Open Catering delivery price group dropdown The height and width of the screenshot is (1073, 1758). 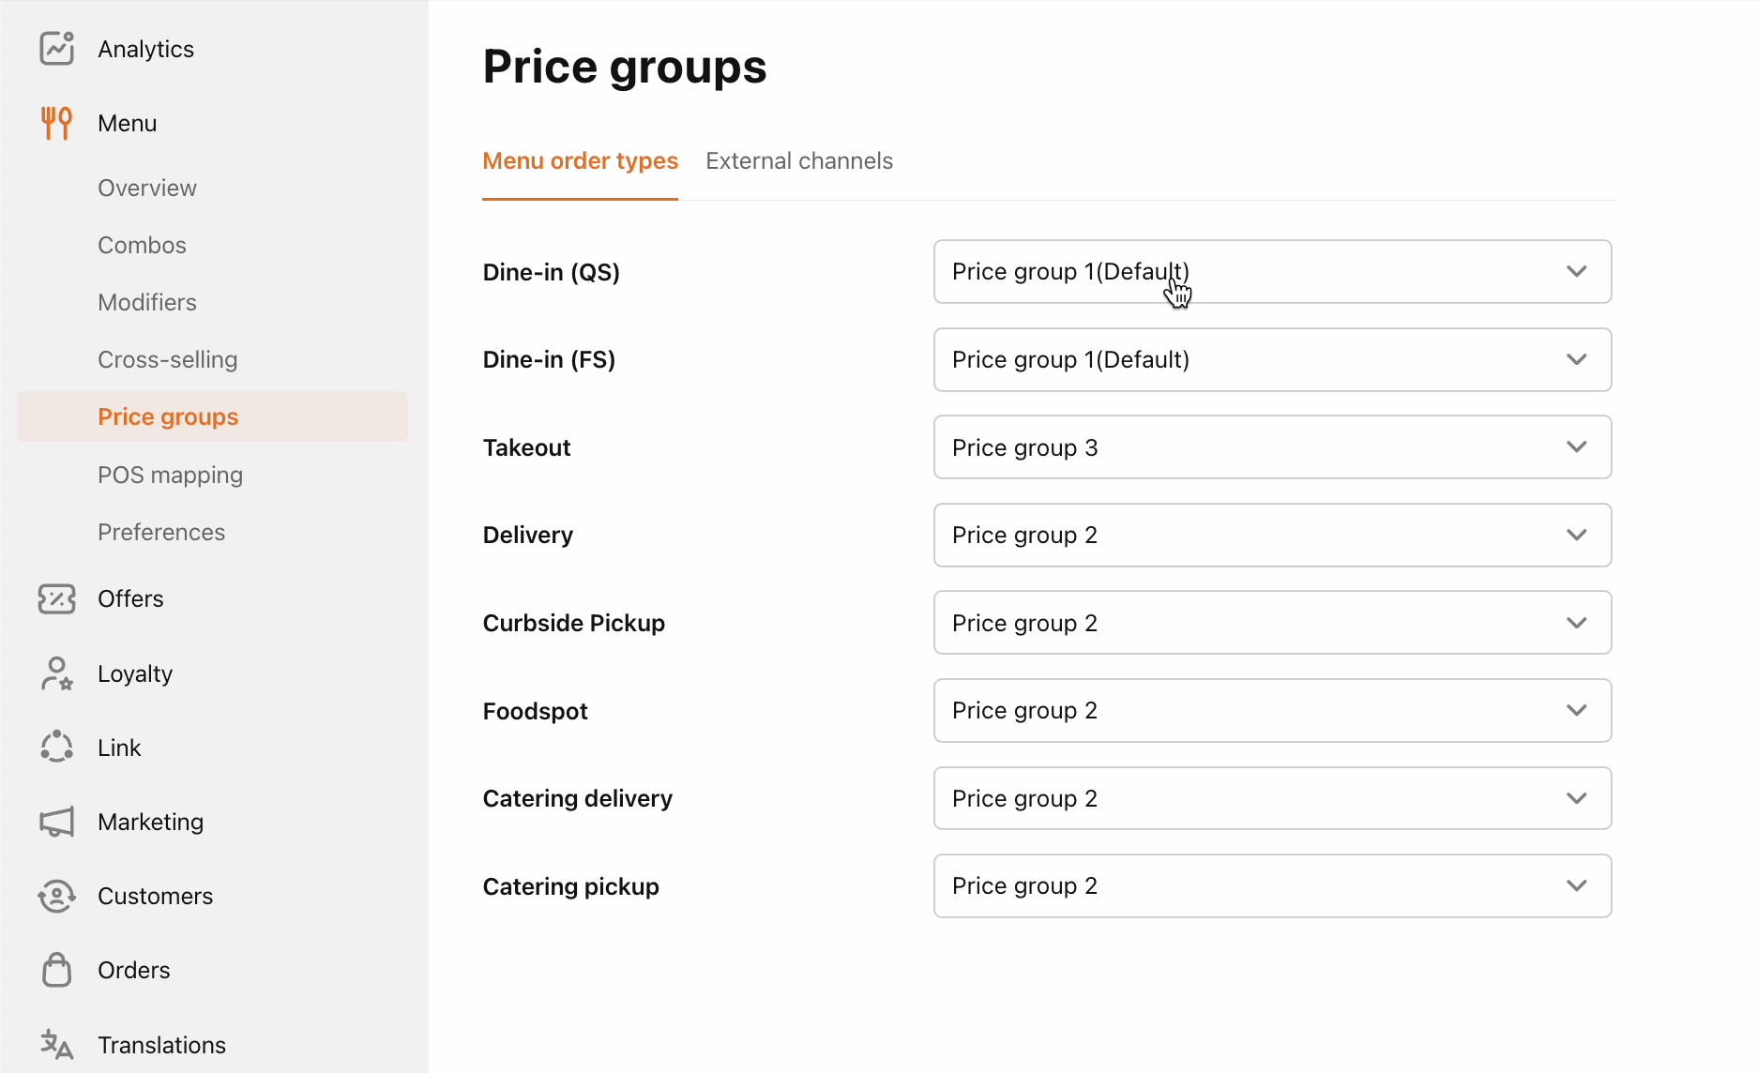click(x=1272, y=798)
